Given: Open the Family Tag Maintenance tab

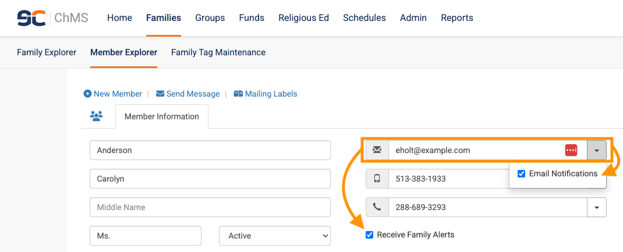Looking at the screenshot, I should pos(218,52).
